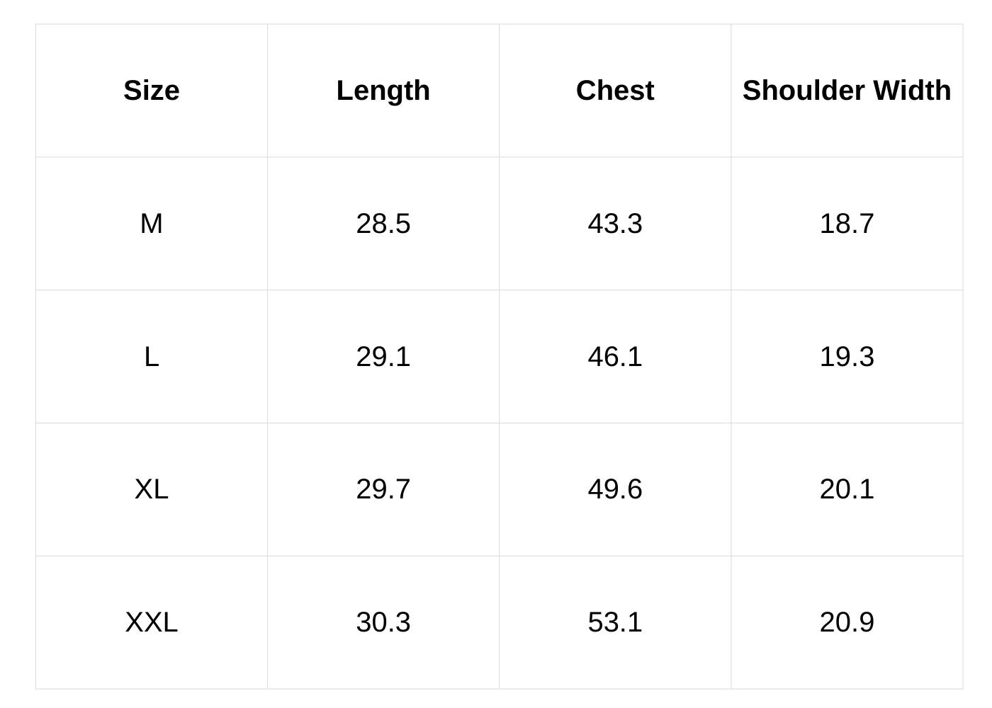The image size is (992, 708).
Task: Click chest value 46.1
Action: (614, 357)
